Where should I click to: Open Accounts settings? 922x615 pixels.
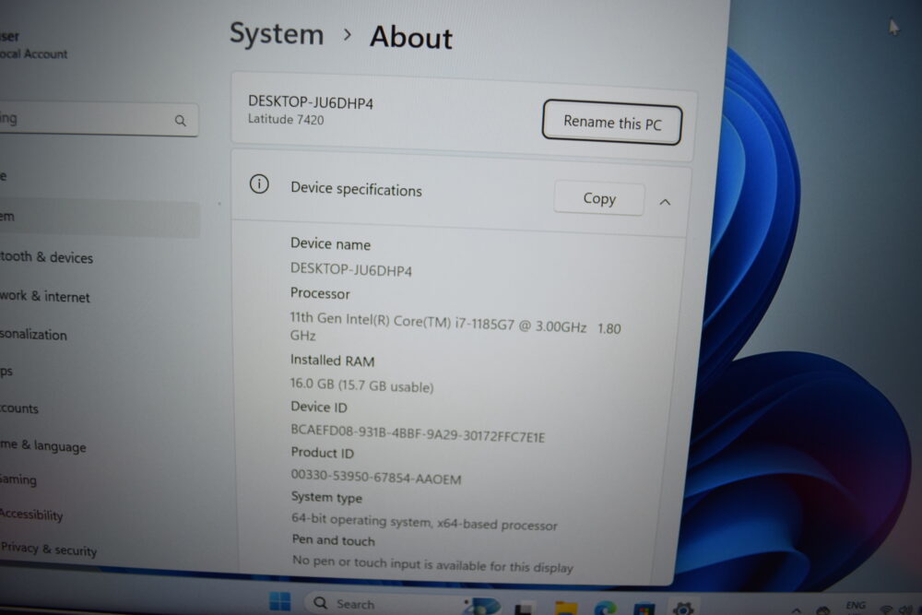pyautogui.click(x=19, y=408)
